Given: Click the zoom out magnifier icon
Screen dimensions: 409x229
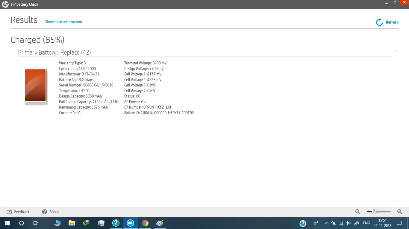Looking at the screenshot, I should tap(358, 212).
